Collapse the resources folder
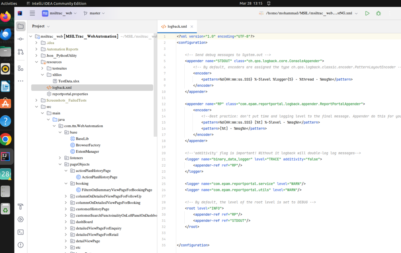 tap(37, 62)
